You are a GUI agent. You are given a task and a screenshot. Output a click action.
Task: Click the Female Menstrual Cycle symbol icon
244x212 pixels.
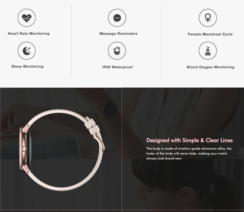tap(208, 18)
